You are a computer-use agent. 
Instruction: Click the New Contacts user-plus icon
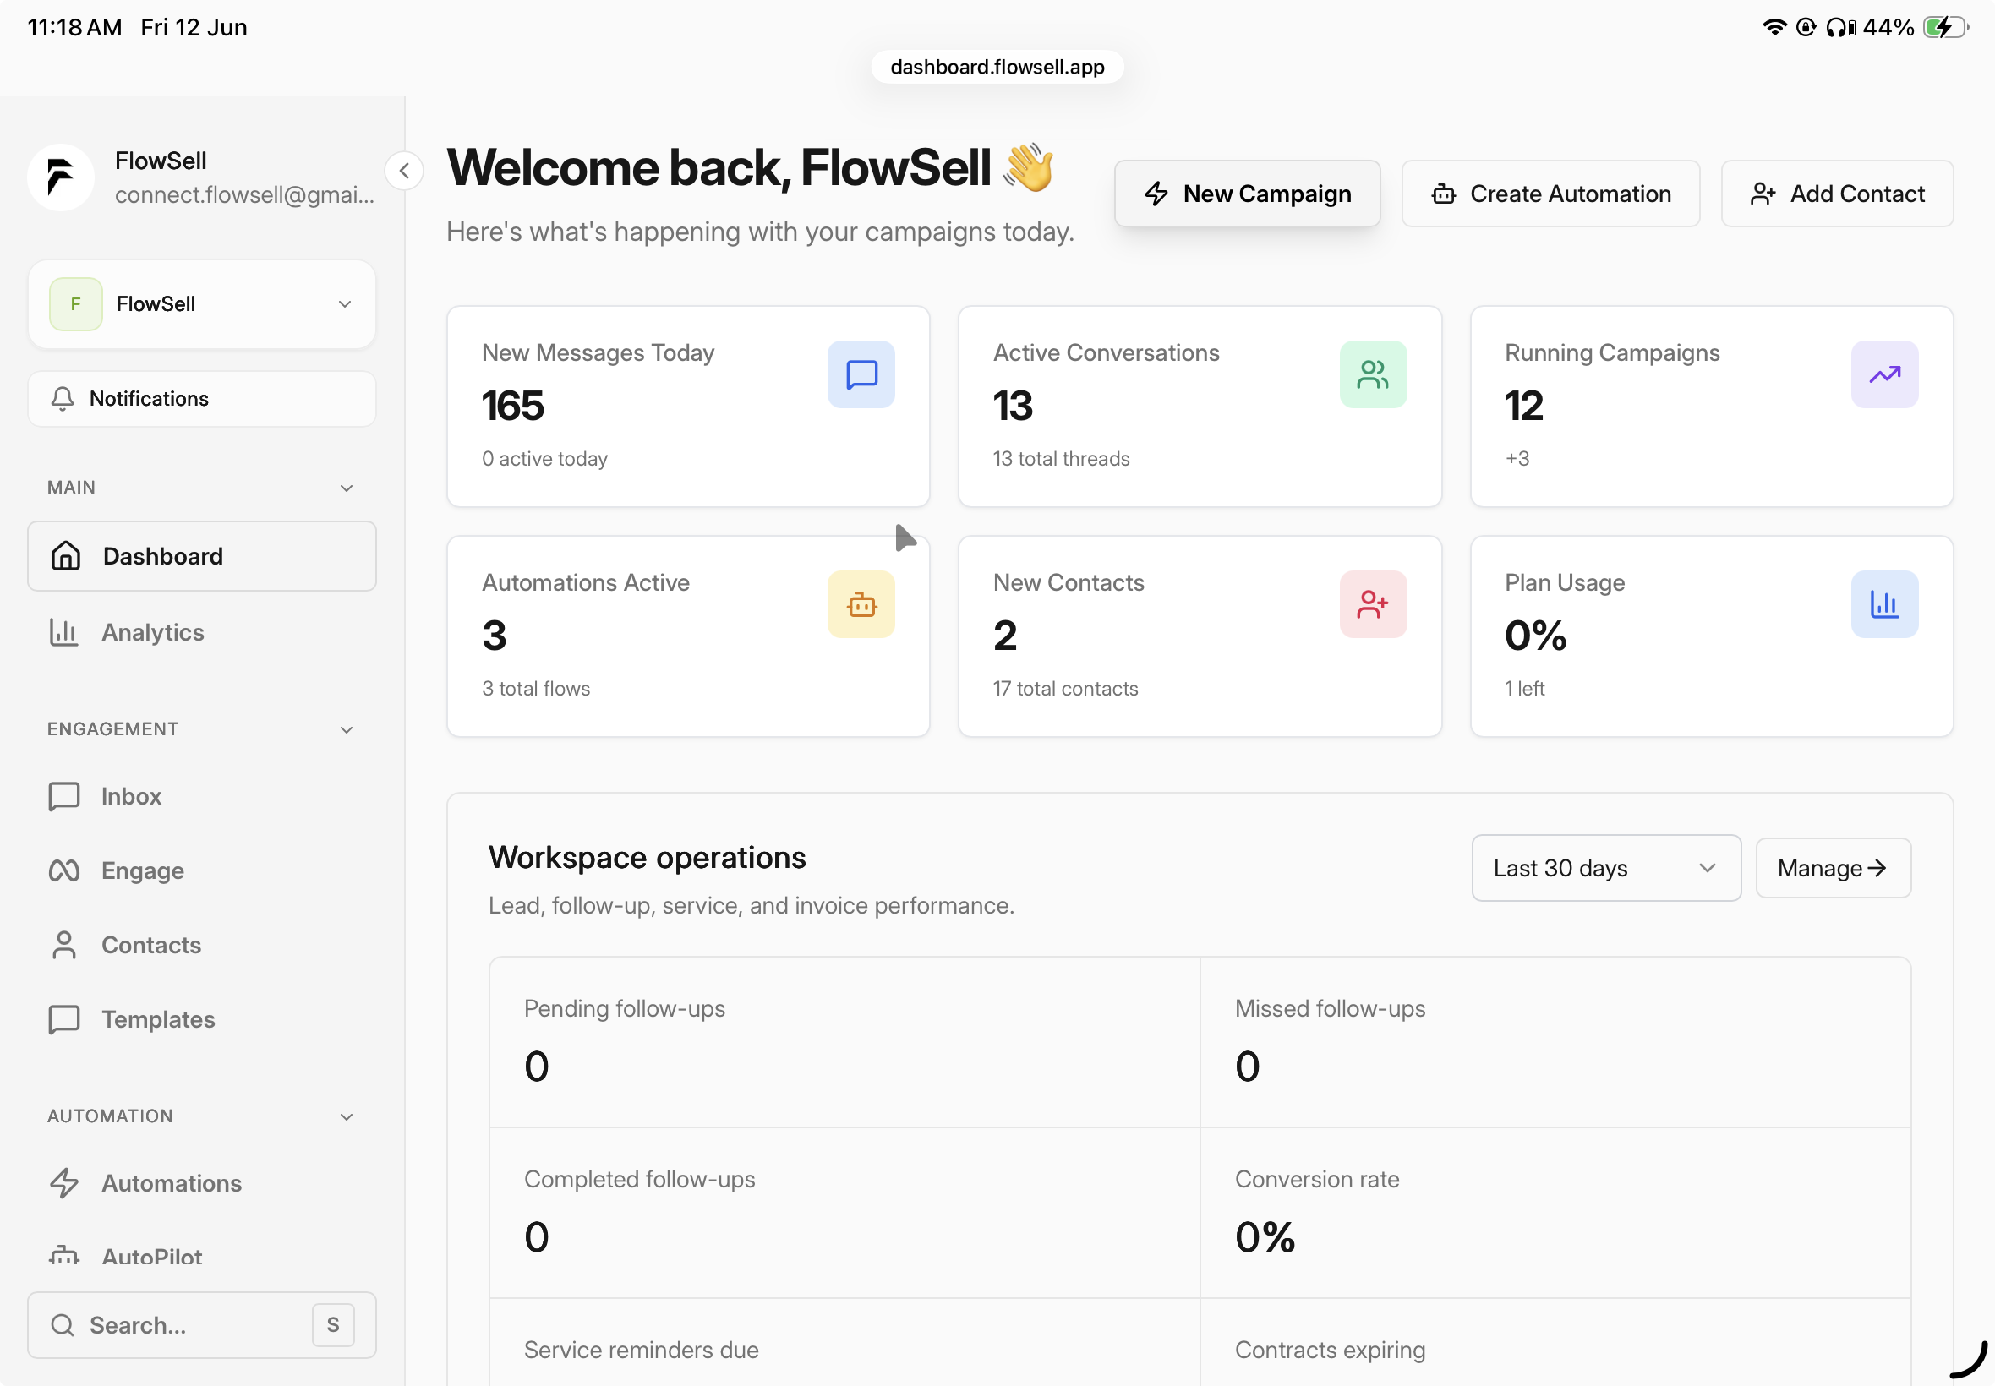point(1373,604)
